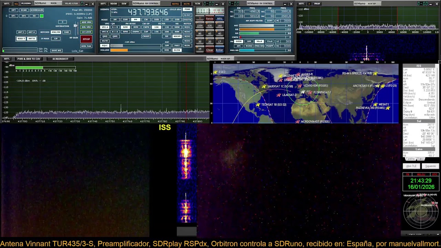Click the SCHEDULER button

[37, 10]
